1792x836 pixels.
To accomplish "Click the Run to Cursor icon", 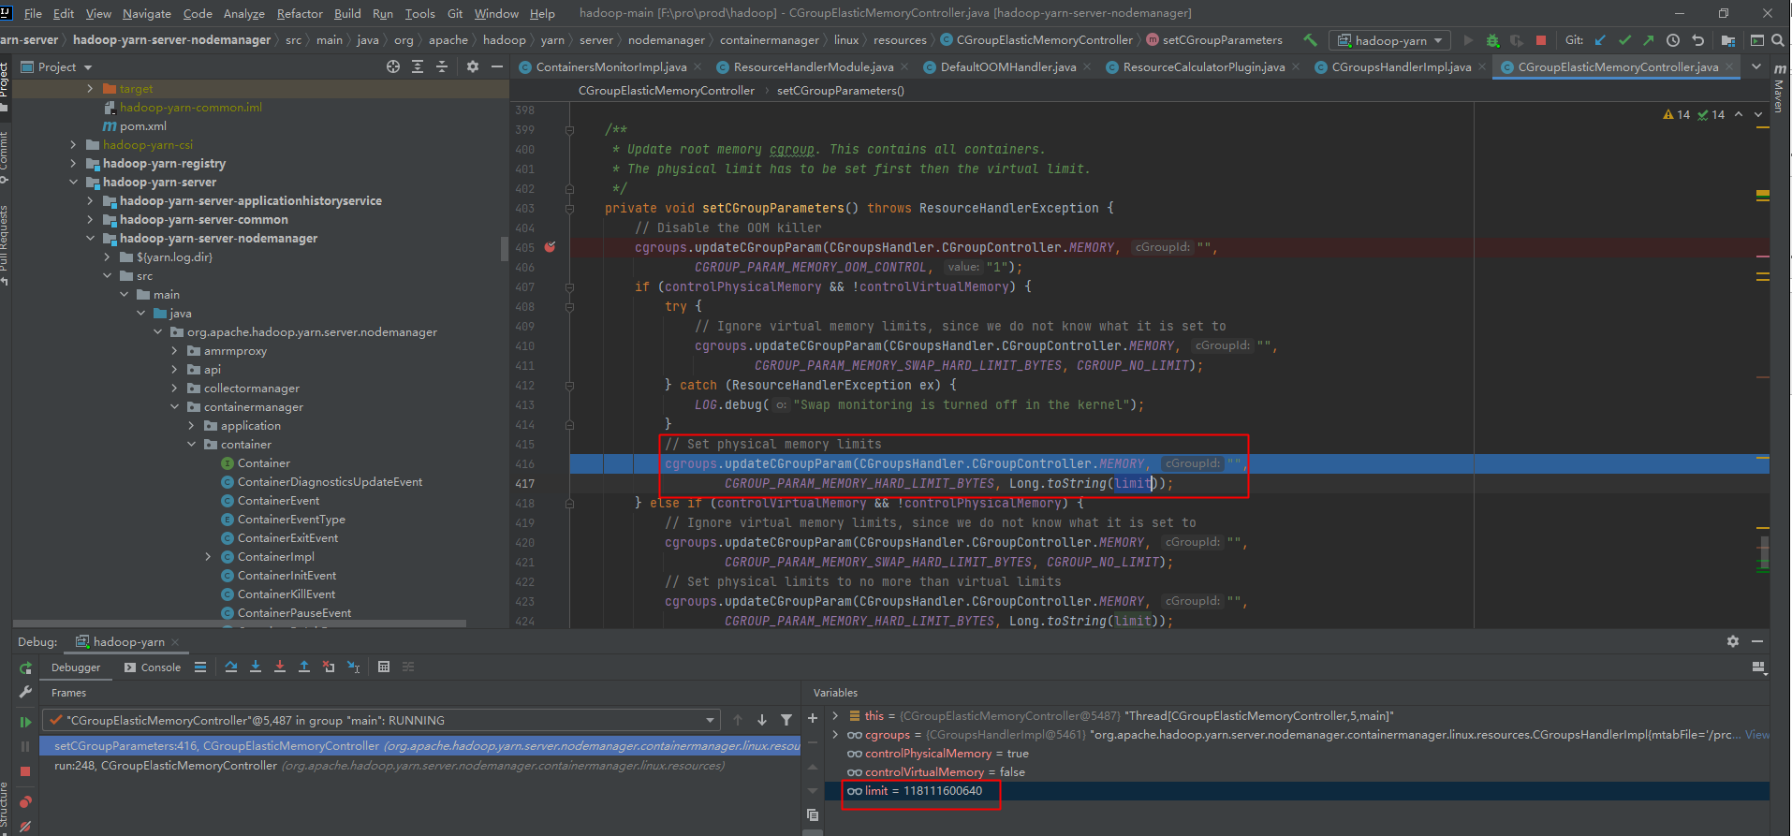I will [x=354, y=667].
